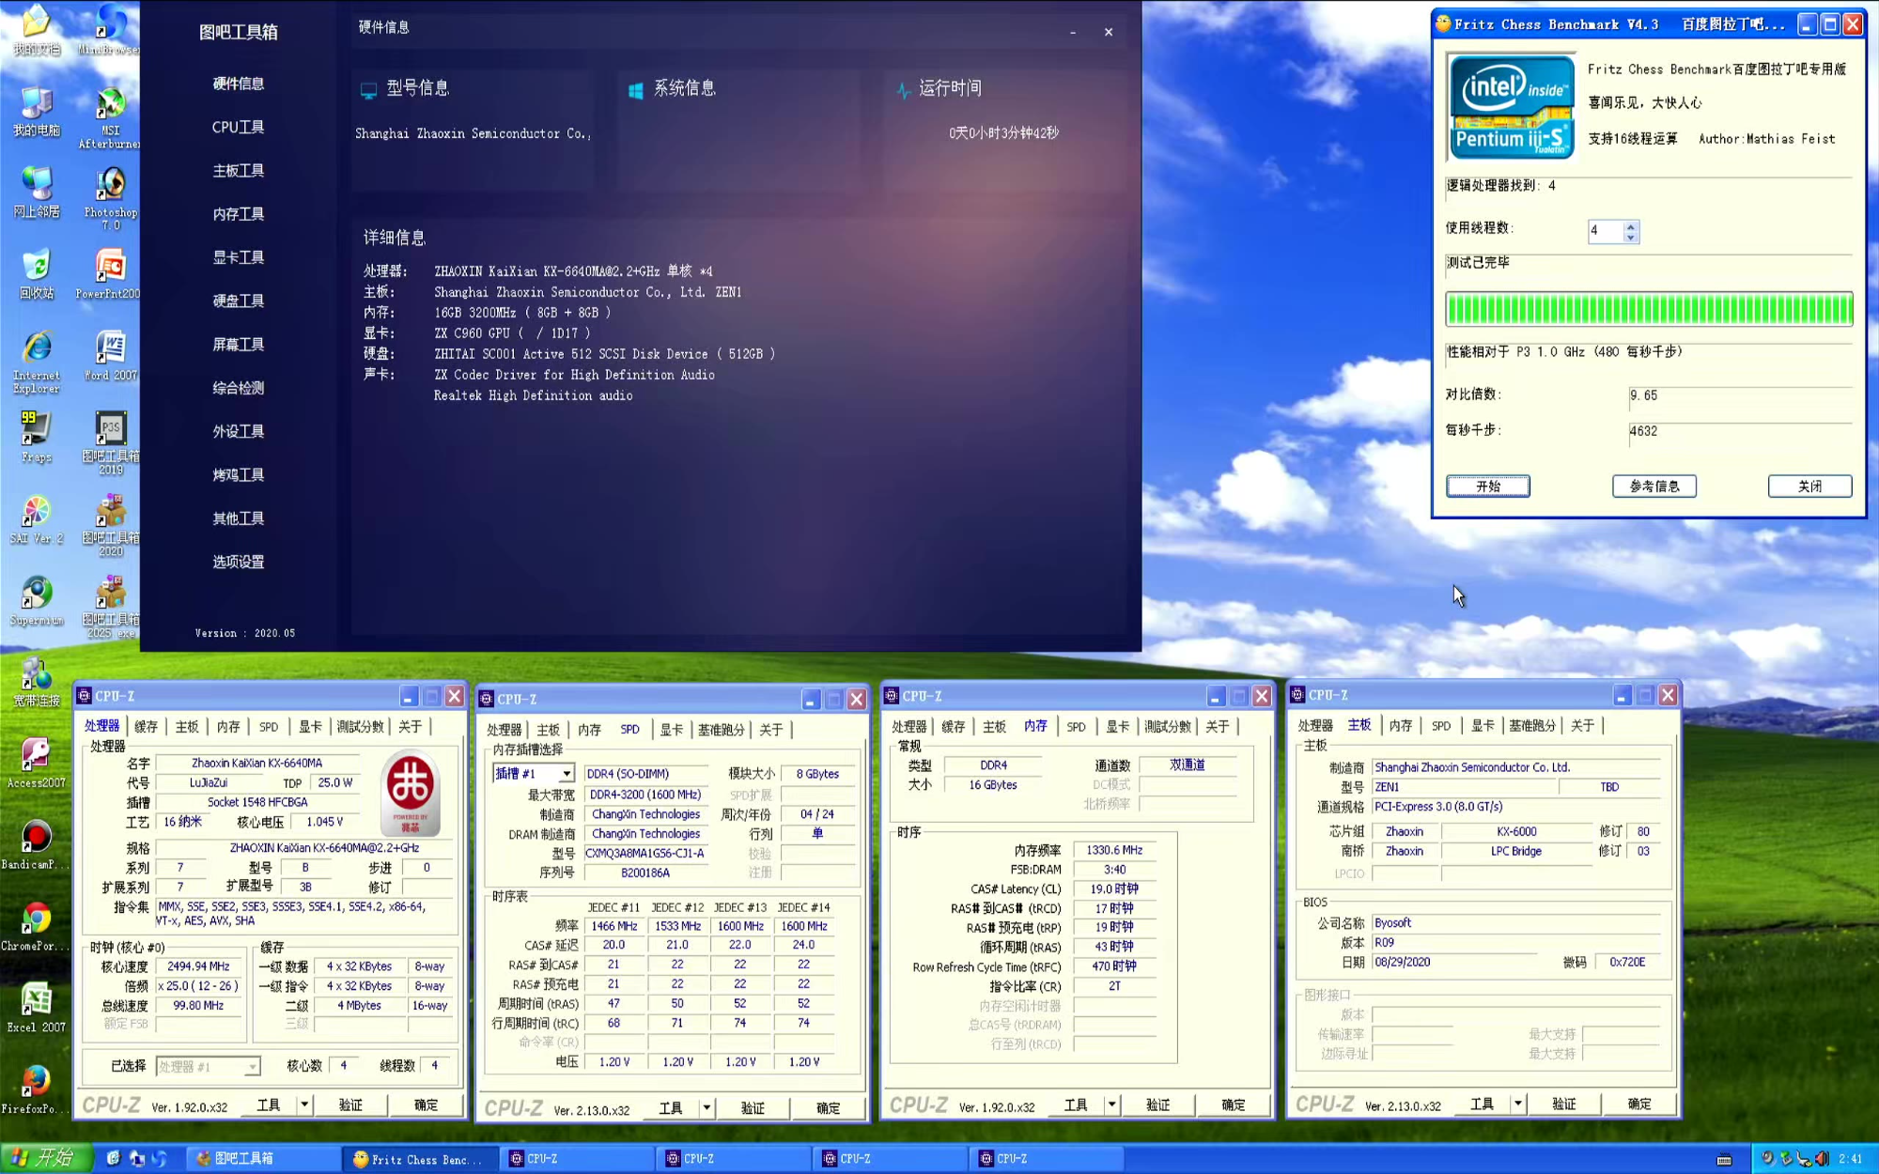Open CPU工具 in the 图吧工具箱 sidebar
1879x1174 pixels.
pyautogui.click(x=238, y=127)
